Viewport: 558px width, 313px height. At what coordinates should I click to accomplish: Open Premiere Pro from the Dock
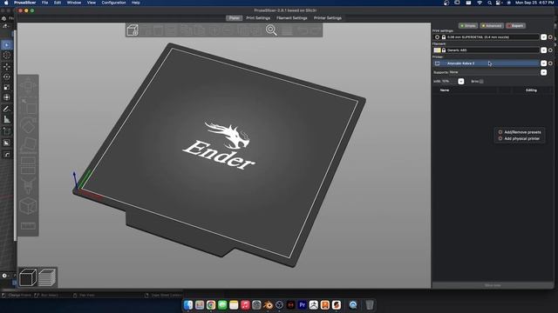coord(303,305)
